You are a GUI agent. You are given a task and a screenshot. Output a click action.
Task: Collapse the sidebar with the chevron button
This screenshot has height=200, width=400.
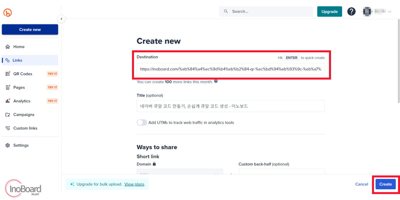[61, 19]
